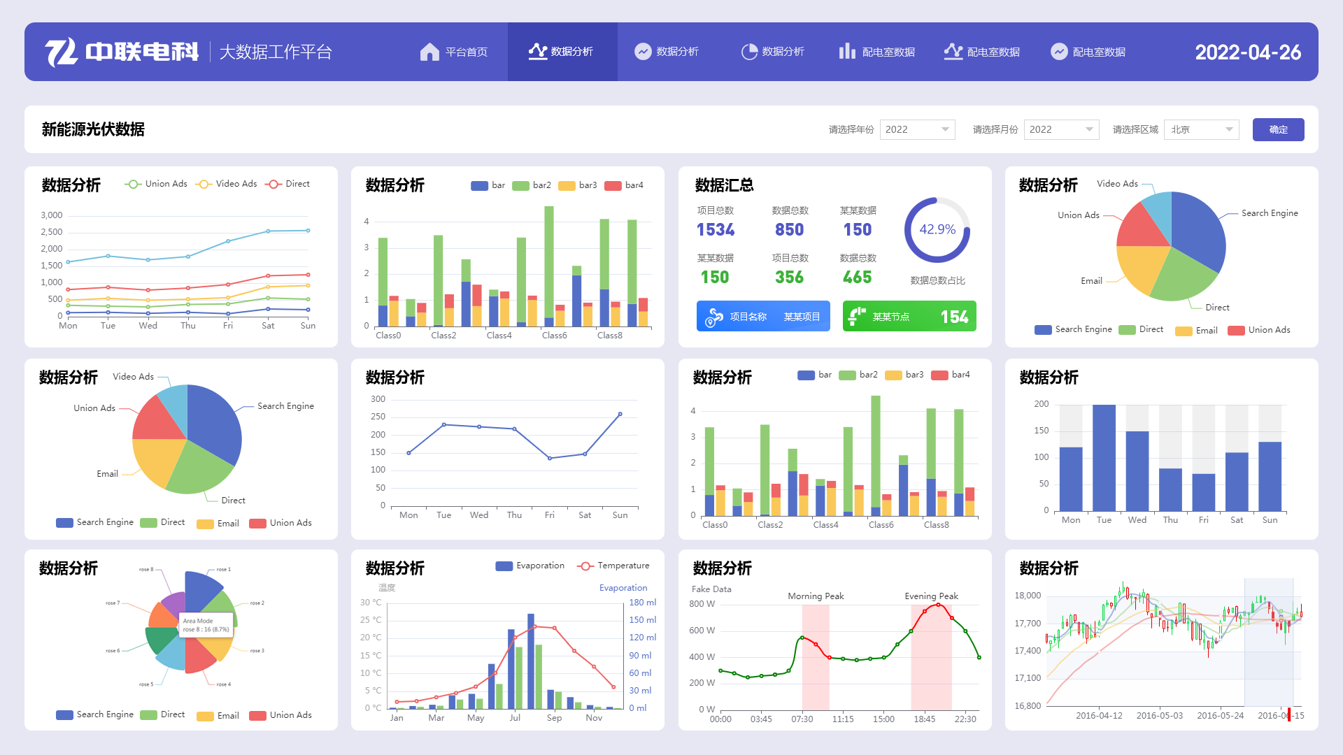The height and width of the screenshot is (755, 1343).
Task: Click the green 某某节点 154 card
Action: coord(909,316)
